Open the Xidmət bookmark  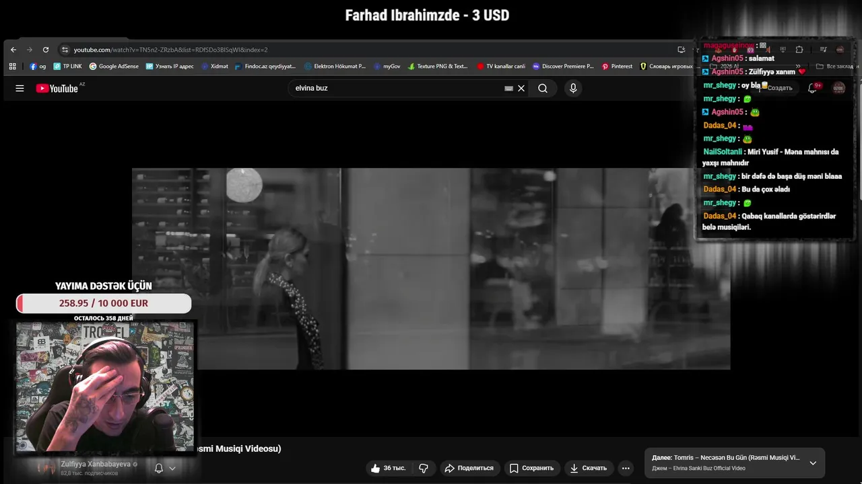coord(215,67)
